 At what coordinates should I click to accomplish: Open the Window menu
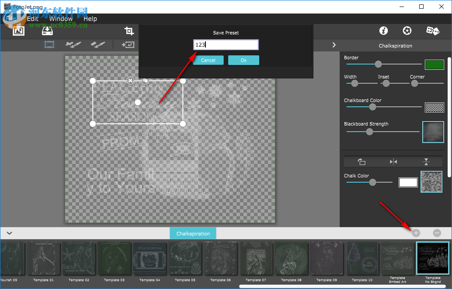pyautogui.click(x=61, y=19)
